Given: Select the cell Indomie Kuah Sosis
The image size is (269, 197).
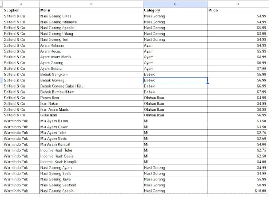Looking at the screenshot, I should pos(91,156).
